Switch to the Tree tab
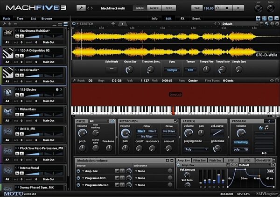The width and height of the screenshot is (280, 197). click(20, 18)
